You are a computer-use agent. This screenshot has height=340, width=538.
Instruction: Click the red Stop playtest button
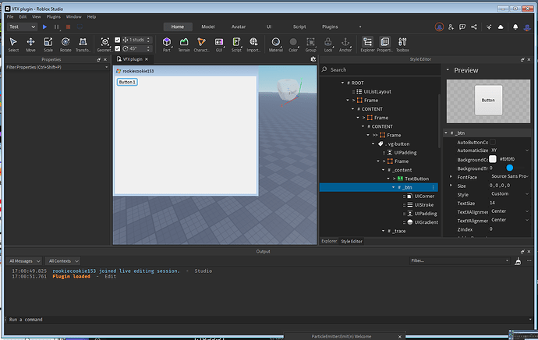click(x=69, y=27)
